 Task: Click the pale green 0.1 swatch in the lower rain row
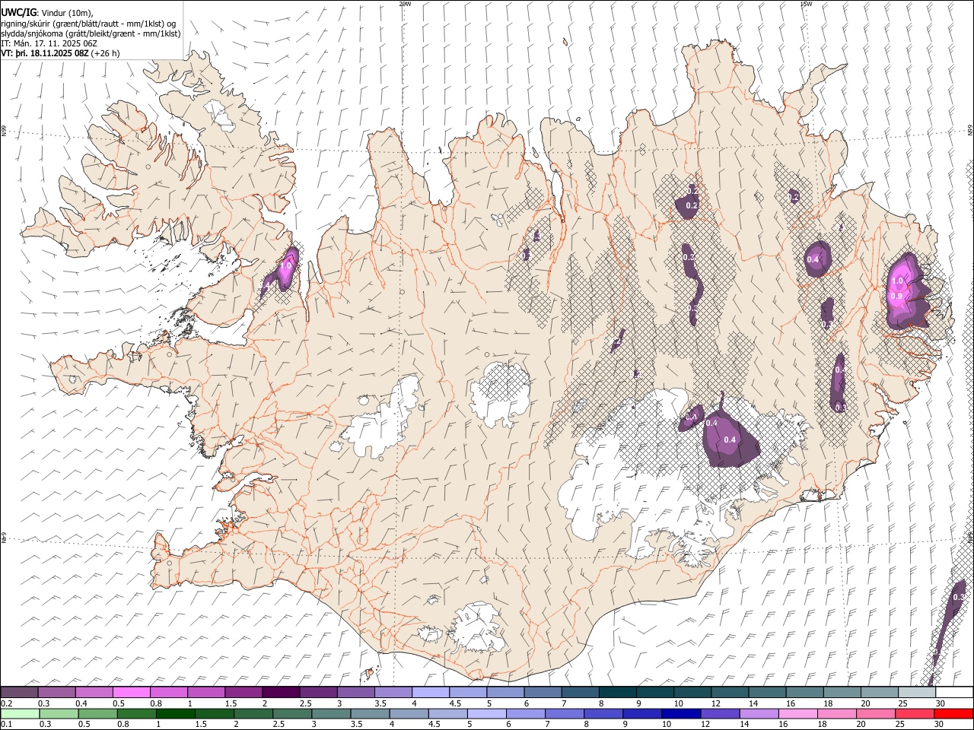pyautogui.click(x=20, y=714)
